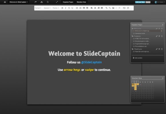This screenshot has width=166, height=114.
Task: Click the Strikethrough icon
Action: click(x=69, y=8)
